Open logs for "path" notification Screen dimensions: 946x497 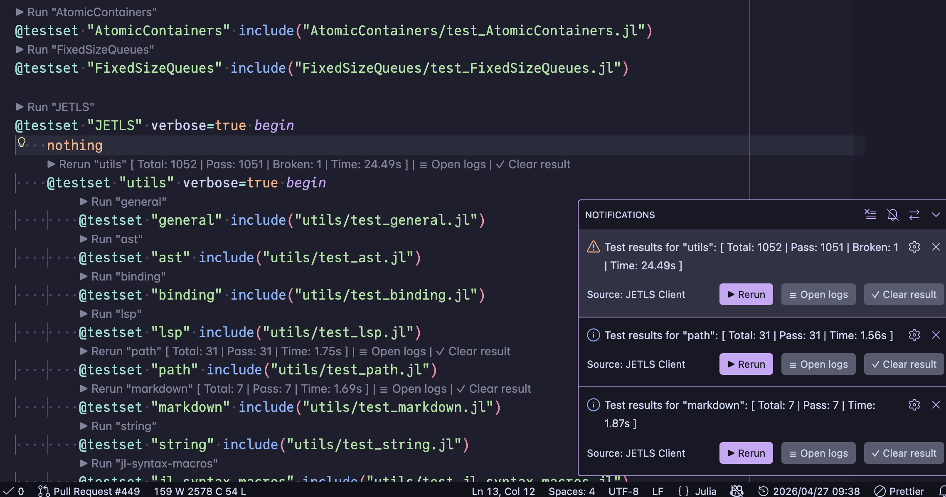818,364
